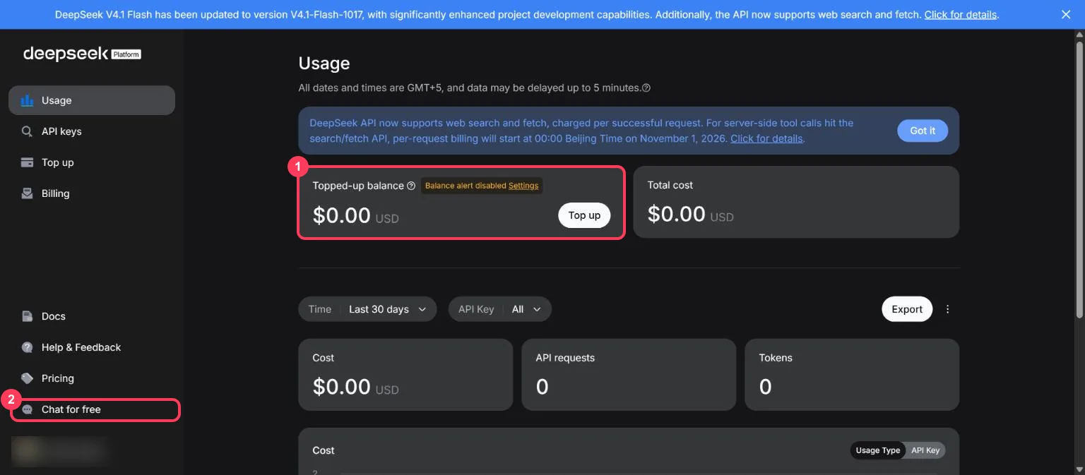Click the help icon beside Topped-up balance
Screen dimensions: 1085x475
click(411, 186)
